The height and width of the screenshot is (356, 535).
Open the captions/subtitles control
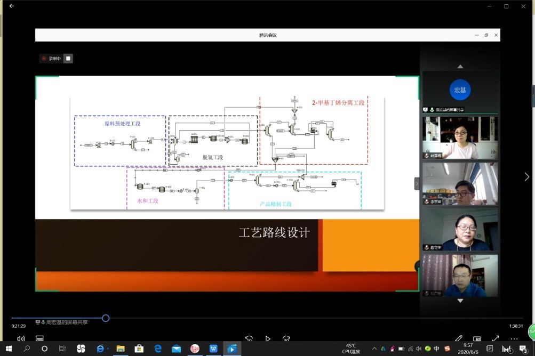pyautogui.click(x=39, y=338)
